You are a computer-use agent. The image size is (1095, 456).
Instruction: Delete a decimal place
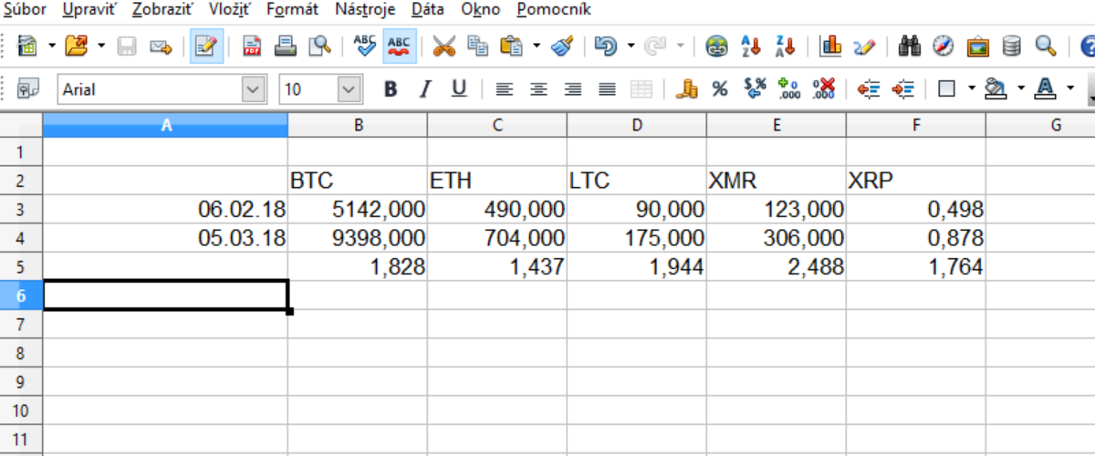(x=823, y=89)
